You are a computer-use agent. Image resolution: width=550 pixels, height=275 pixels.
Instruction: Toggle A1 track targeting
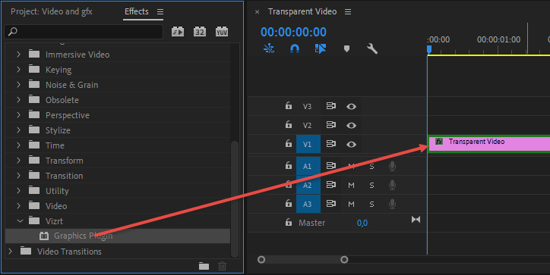coord(308,166)
